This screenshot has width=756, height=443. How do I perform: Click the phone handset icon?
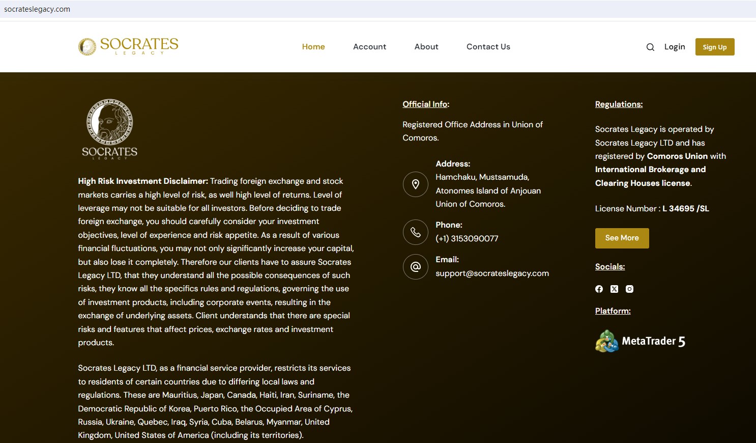[x=416, y=232]
